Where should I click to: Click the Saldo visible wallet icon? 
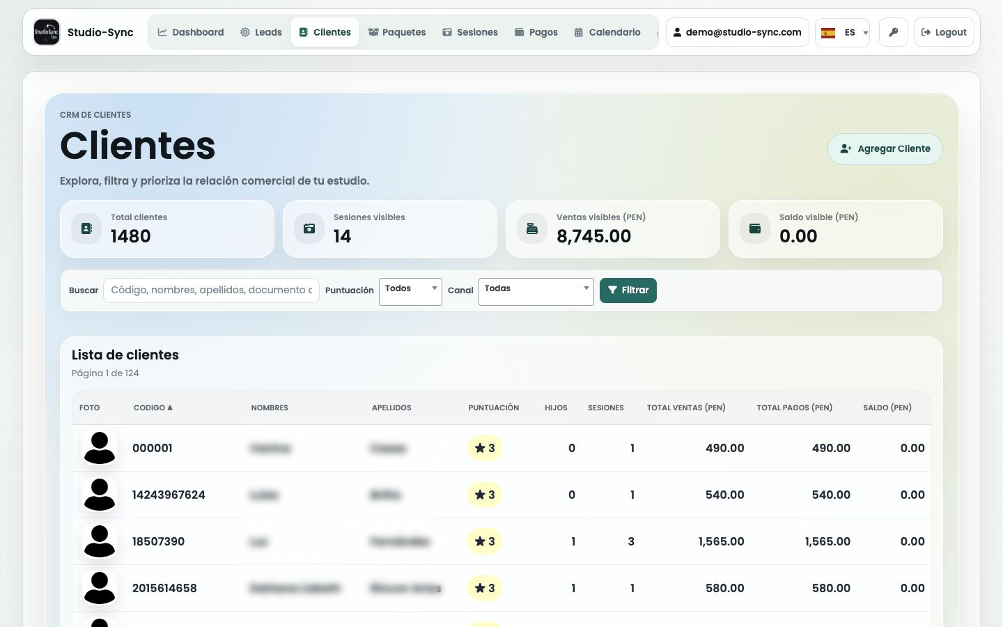pyautogui.click(x=755, y=229)
